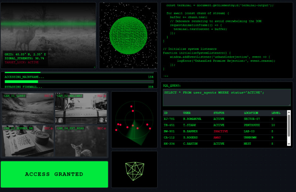Sort table by the STATUS column header

tap(219, 113)
